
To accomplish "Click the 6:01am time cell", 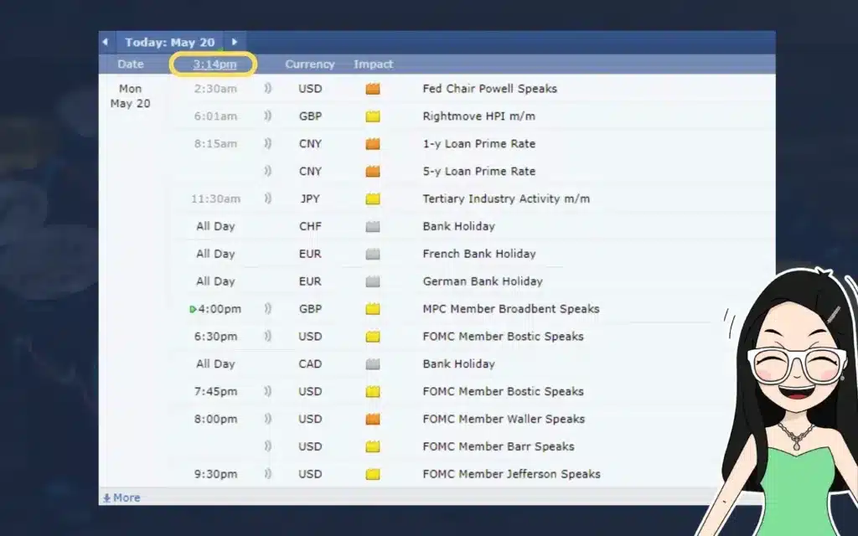I will coord(215,116).
